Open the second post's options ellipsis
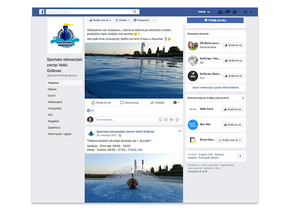290x213 pixels. pyautogui.click(x=180, y=131)
